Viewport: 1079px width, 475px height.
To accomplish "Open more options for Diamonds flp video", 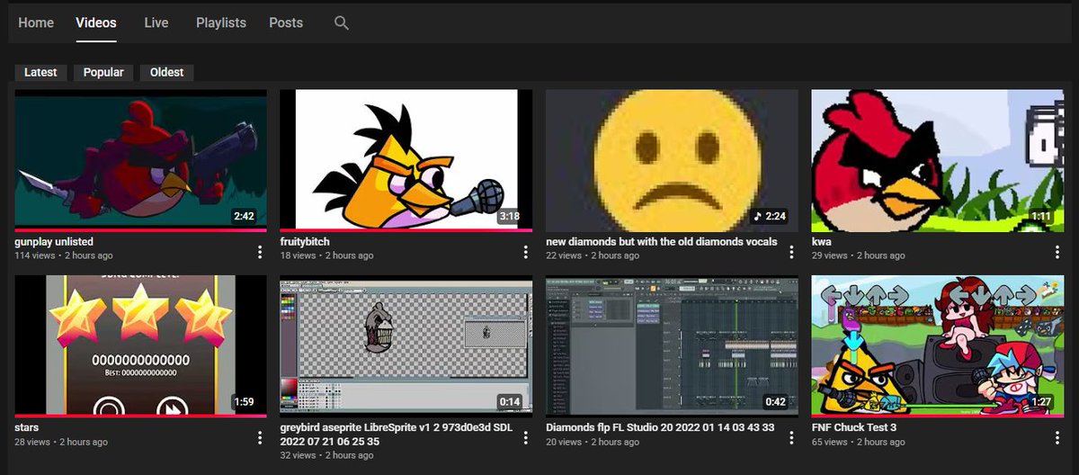I will coord(791,437).
